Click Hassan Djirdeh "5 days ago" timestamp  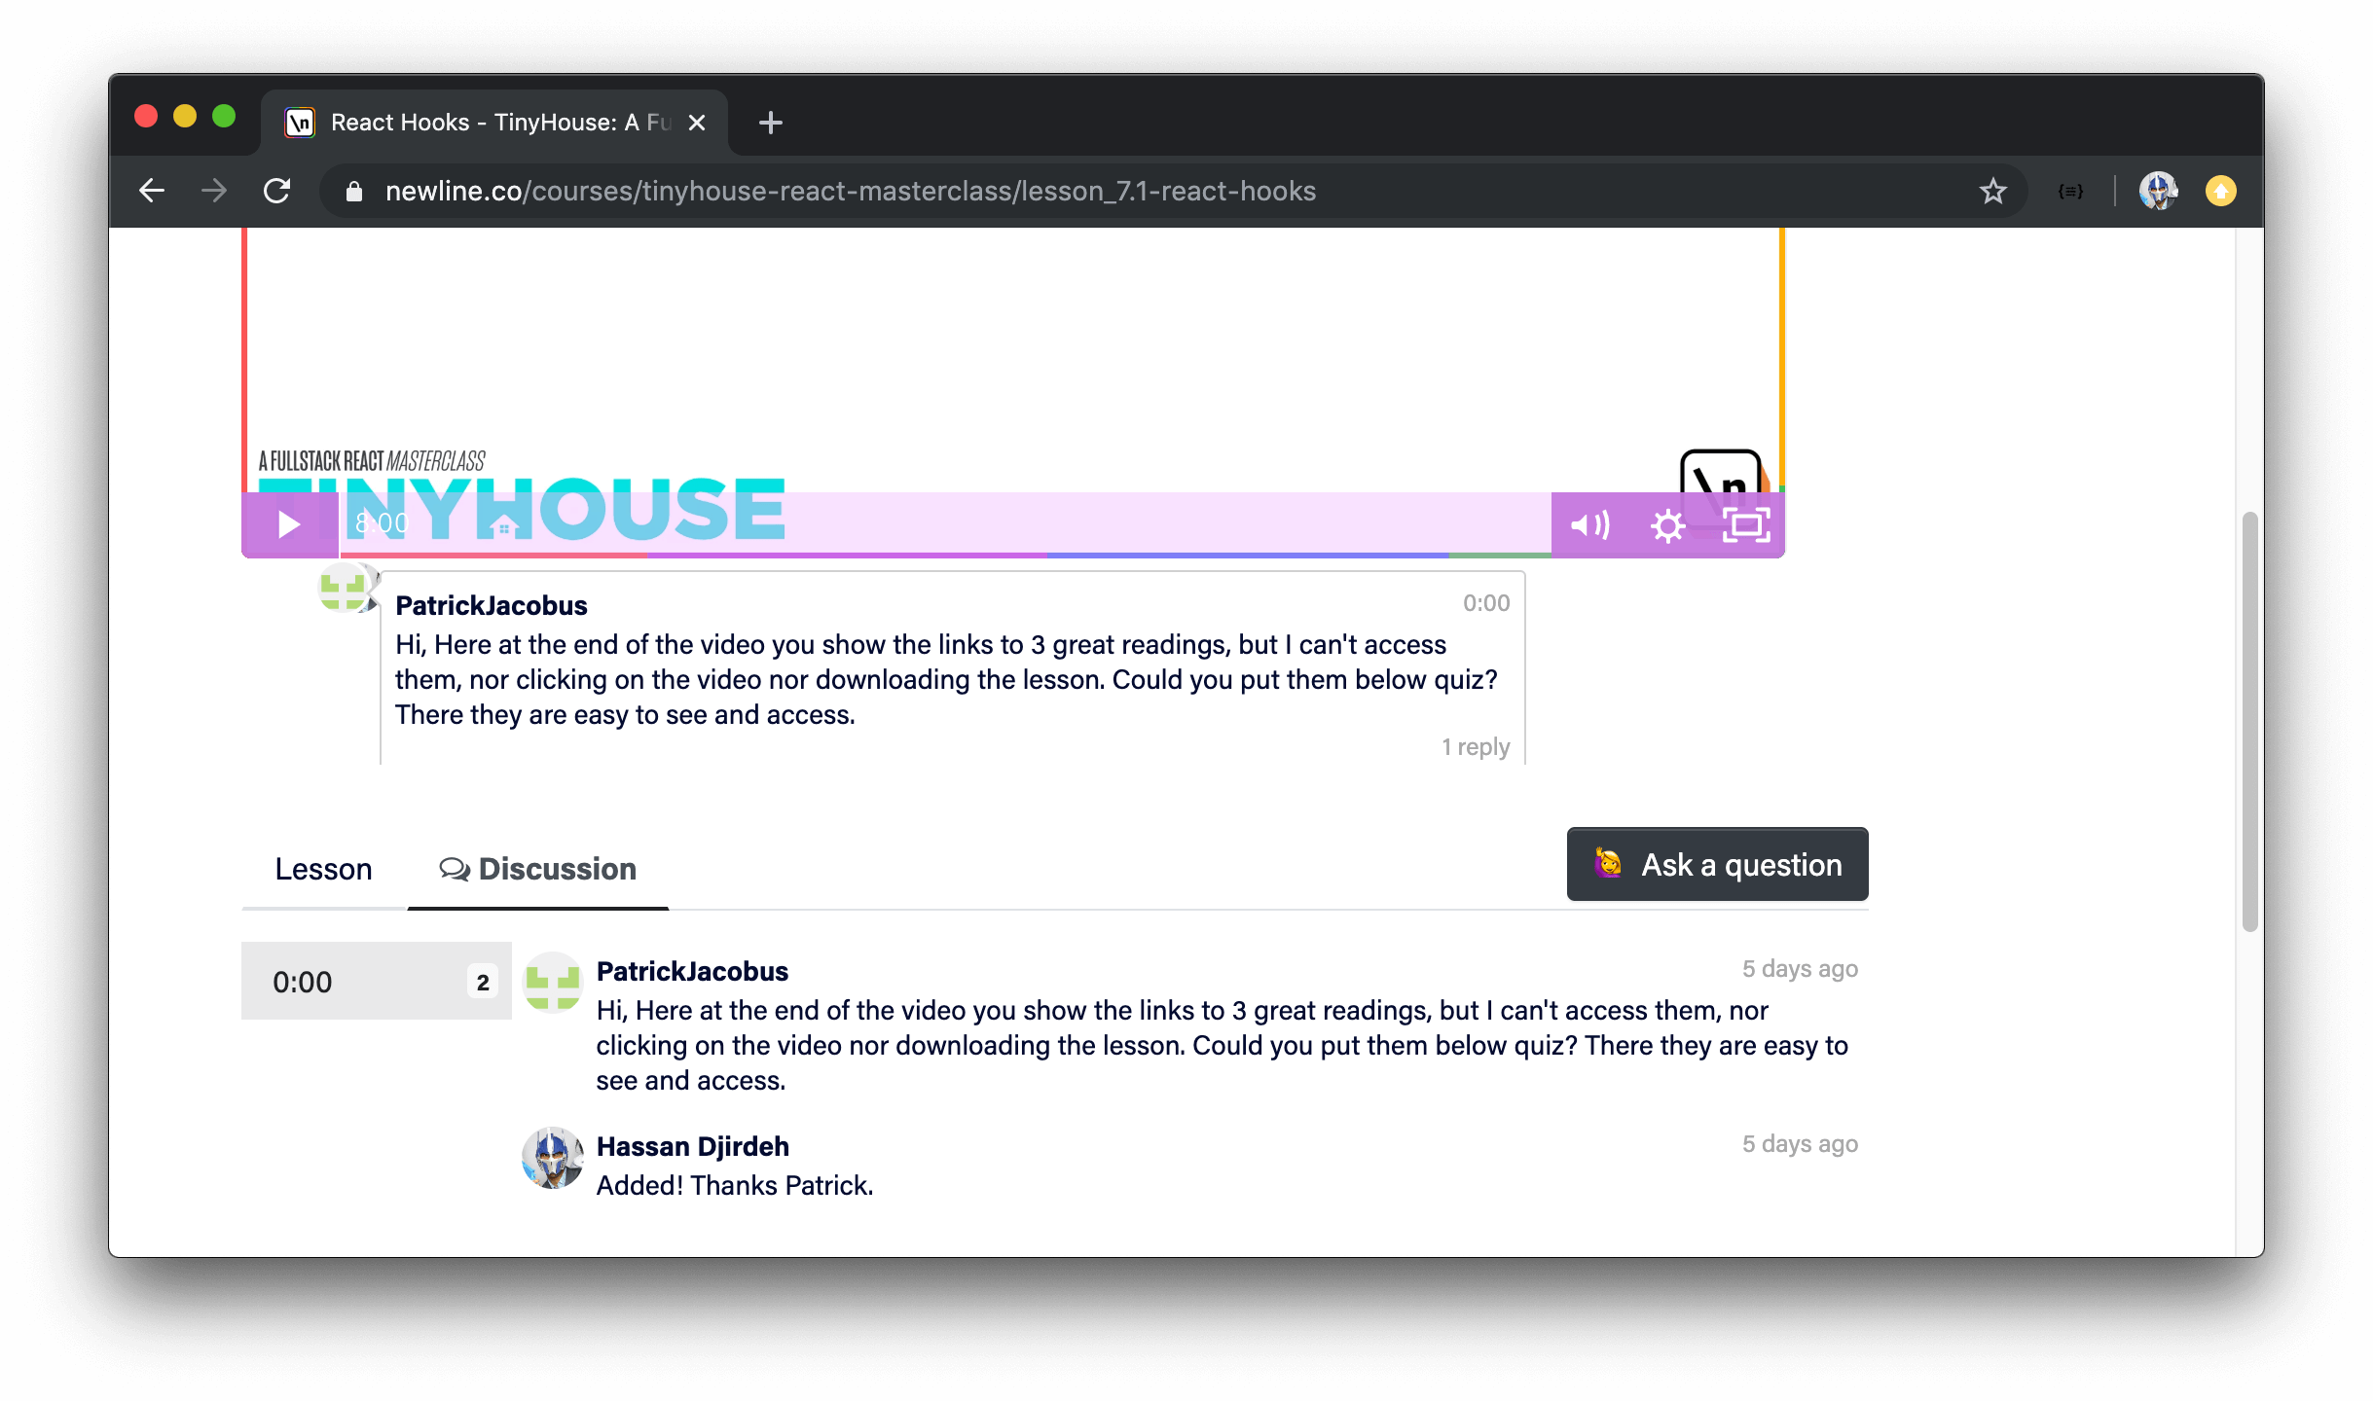[1800, 1144]
